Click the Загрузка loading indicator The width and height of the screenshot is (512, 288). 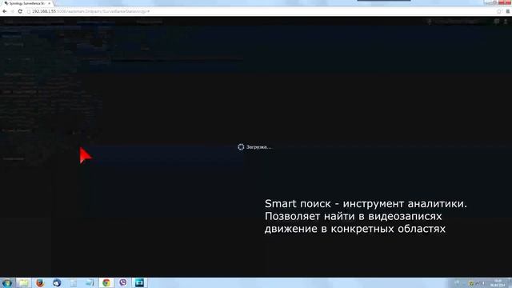tap(254, 147)
